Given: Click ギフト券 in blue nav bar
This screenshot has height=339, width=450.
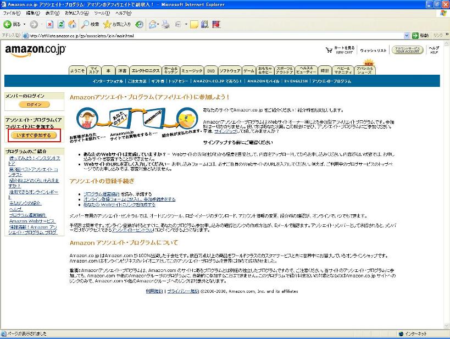Looking at the screenshot, I should point(158,81).
